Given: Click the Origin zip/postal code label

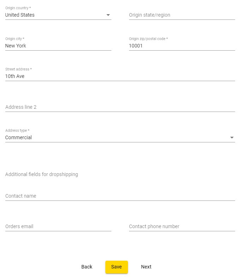Looking at the screenshot, I should pos(148,39).
